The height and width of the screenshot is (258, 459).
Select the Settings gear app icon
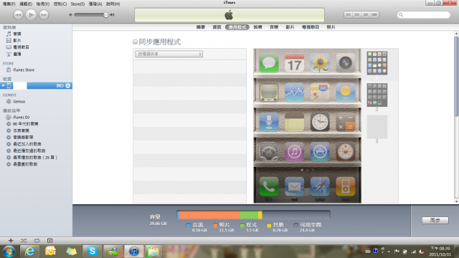tap(269, 151)
